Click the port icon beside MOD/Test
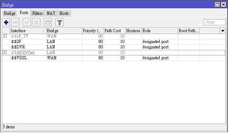 point(14,52)
